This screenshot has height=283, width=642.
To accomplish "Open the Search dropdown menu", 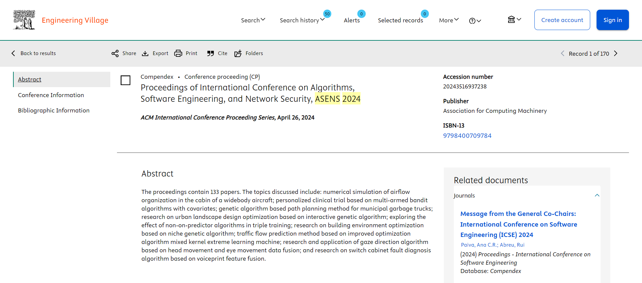I will click(x=253, y=20).
